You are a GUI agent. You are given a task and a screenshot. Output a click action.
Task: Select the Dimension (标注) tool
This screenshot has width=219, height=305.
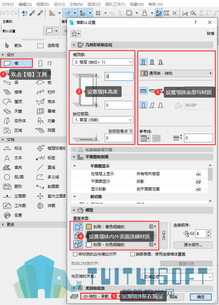point(13,148)
